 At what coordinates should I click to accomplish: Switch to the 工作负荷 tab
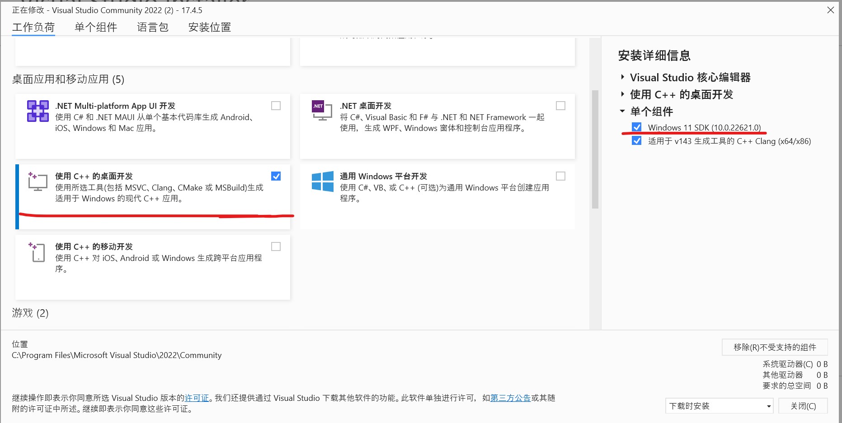tap(33, 27)
